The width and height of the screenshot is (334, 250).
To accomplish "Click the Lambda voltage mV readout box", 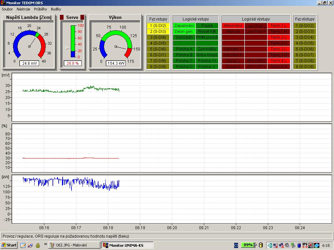I will tap(29, 63).
